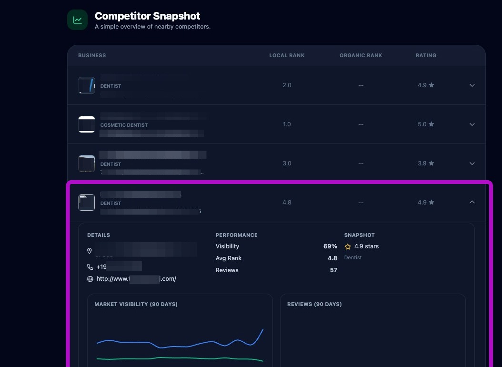Image resolution: width=502 pixels, height=367 pixels.
Task: Open the logo thumbnail of the 2.0 rank dentist
Action: (87, 85)
